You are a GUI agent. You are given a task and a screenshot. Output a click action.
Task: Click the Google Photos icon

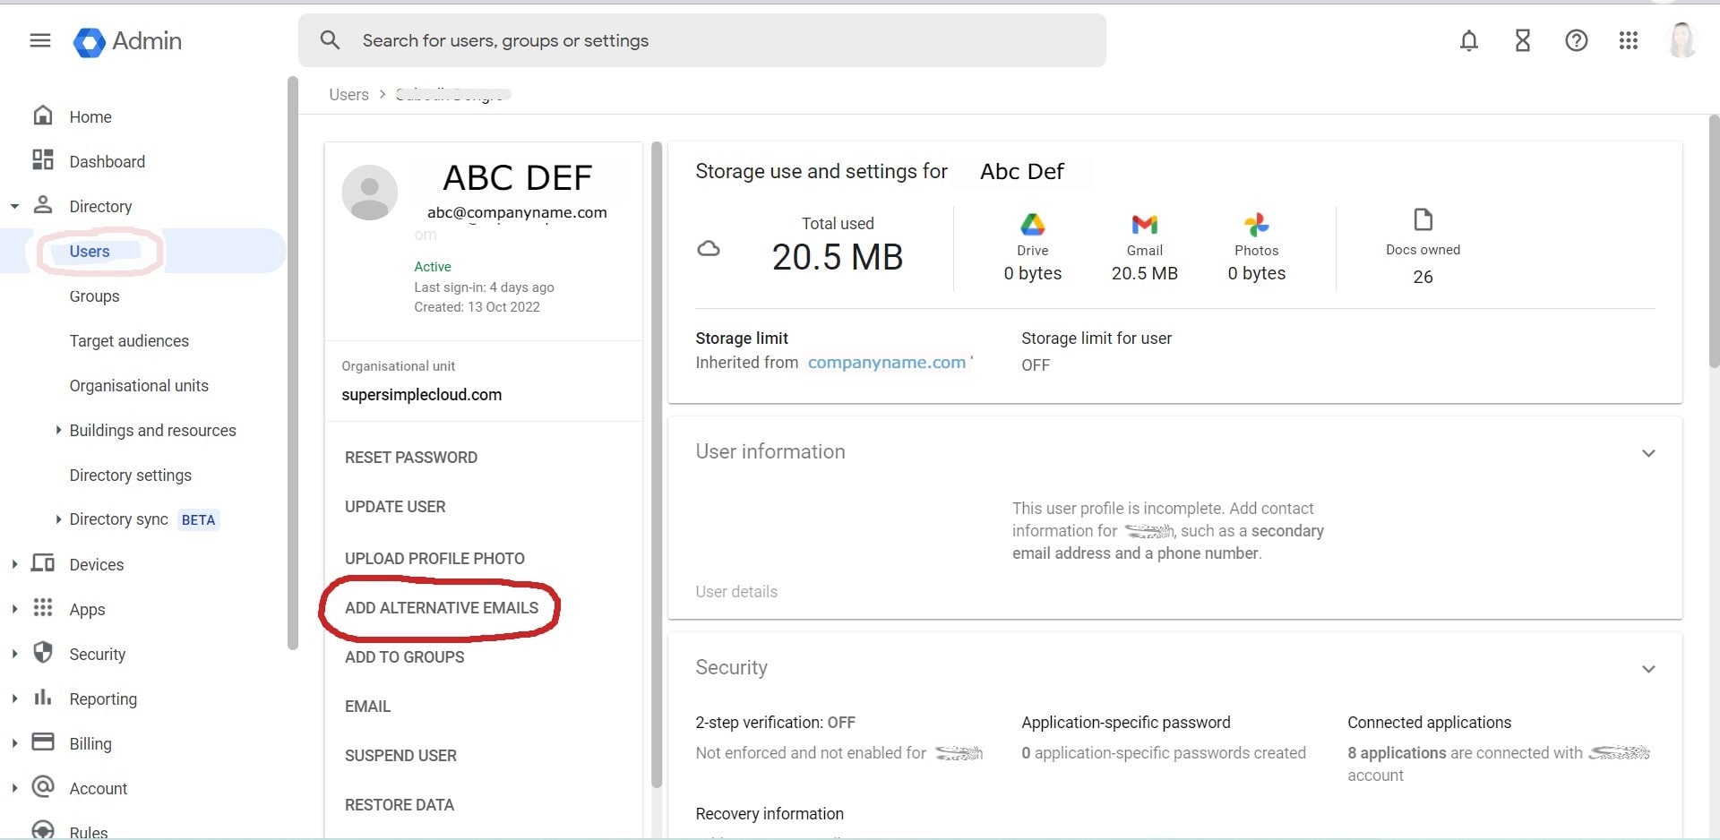tap(1257, 224)
